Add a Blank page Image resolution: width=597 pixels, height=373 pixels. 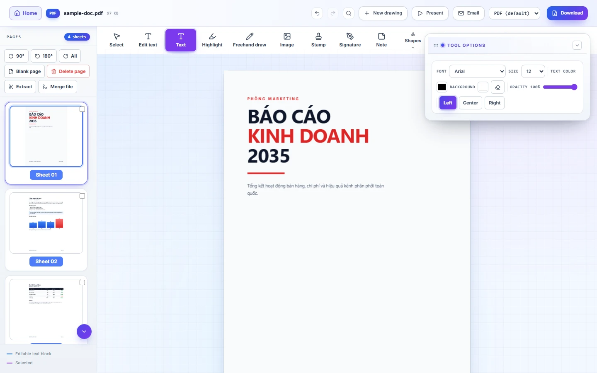[24, 71]
